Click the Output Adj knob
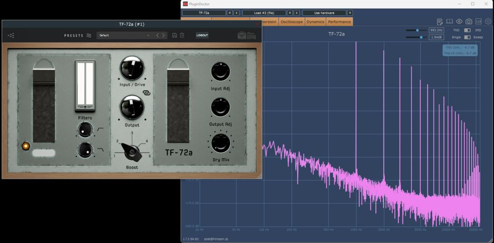The height and width of the screenshot is (243, 494). (x=220, y=107)
